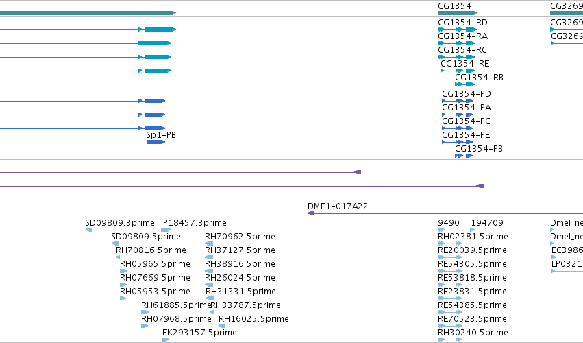Image resolution: width=583 pixels, height=343 pixels.
Task: Choose transcript CG1354-RB
Action: pyautogui.click(x=479, y=78)
